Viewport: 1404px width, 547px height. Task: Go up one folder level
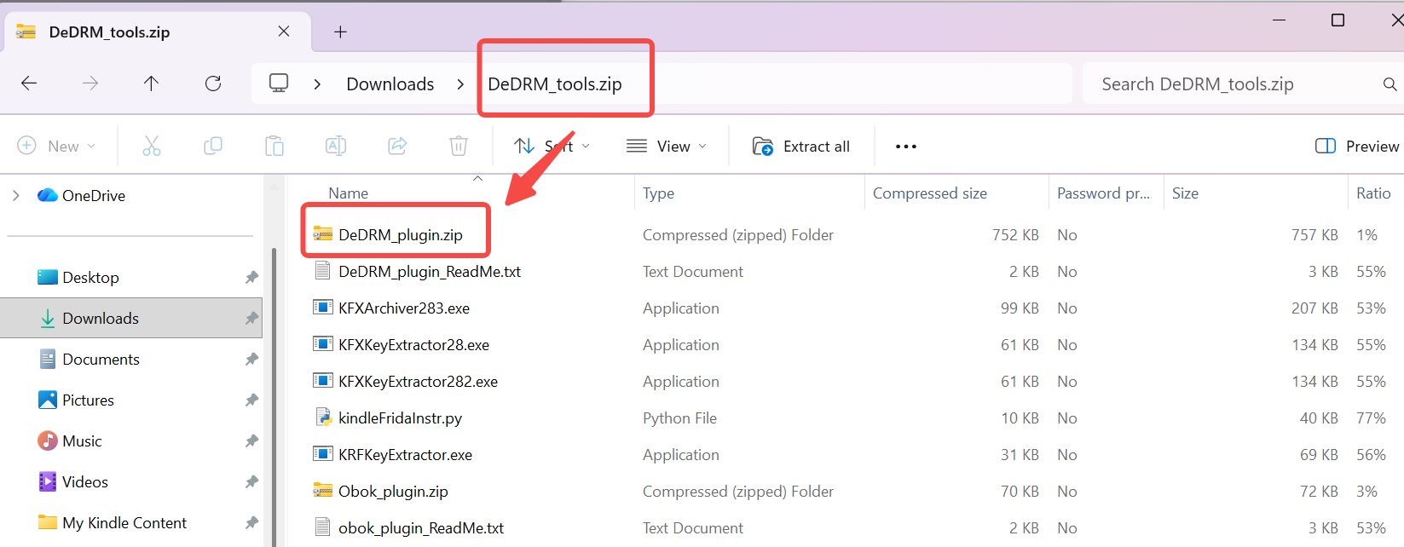151,83
